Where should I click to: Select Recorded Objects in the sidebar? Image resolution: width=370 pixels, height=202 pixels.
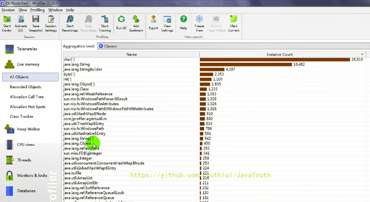tap(26, 87)
